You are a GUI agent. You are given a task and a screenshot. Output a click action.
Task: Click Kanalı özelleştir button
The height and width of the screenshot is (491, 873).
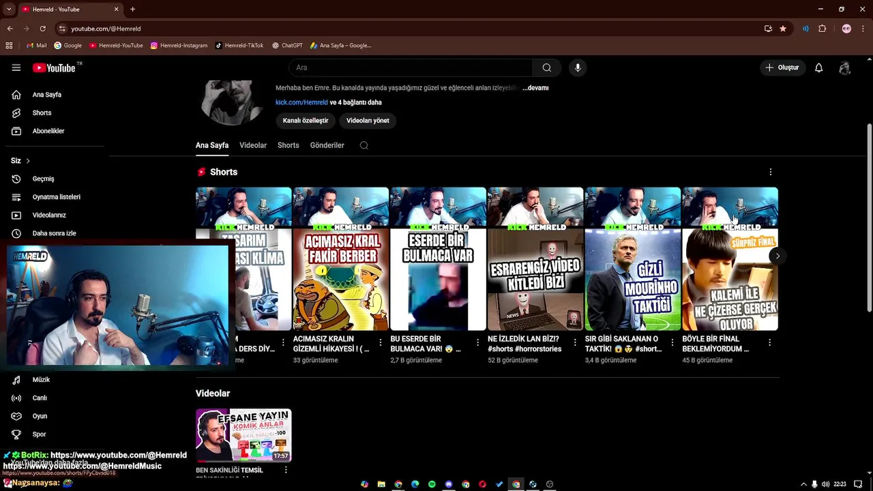[306, 121]
